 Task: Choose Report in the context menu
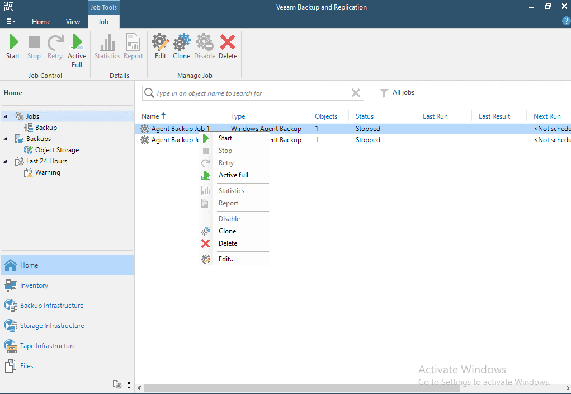pos(234,203)
